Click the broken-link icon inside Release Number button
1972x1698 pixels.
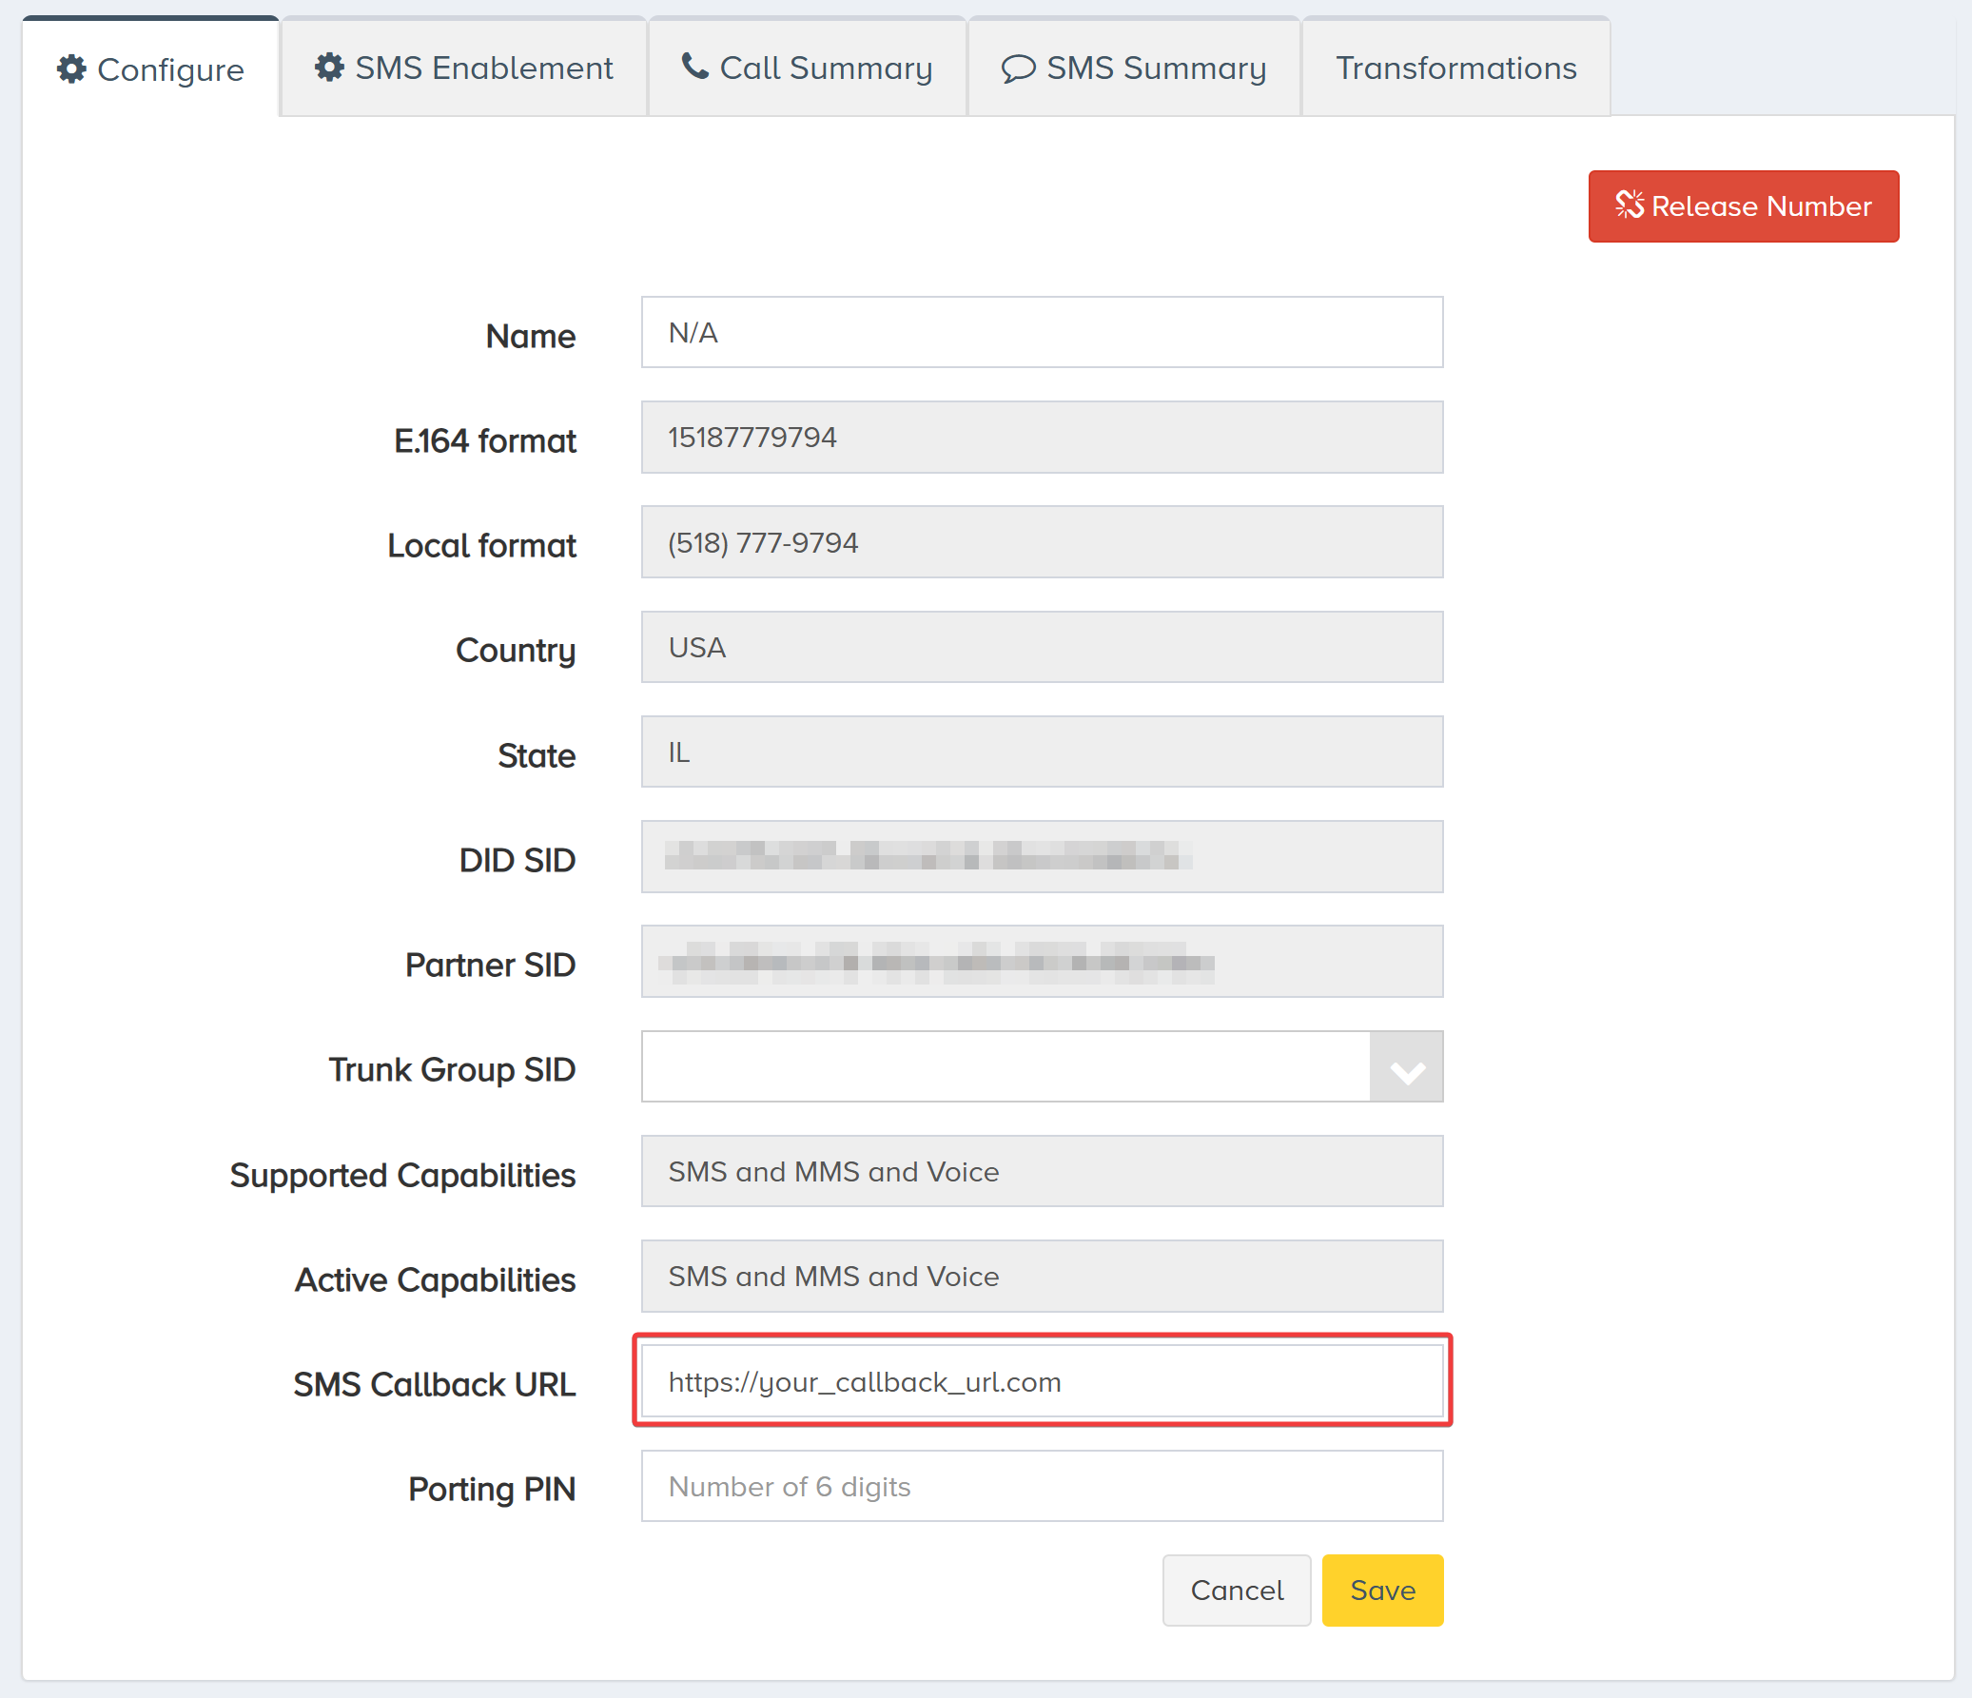pos(1630,205)
